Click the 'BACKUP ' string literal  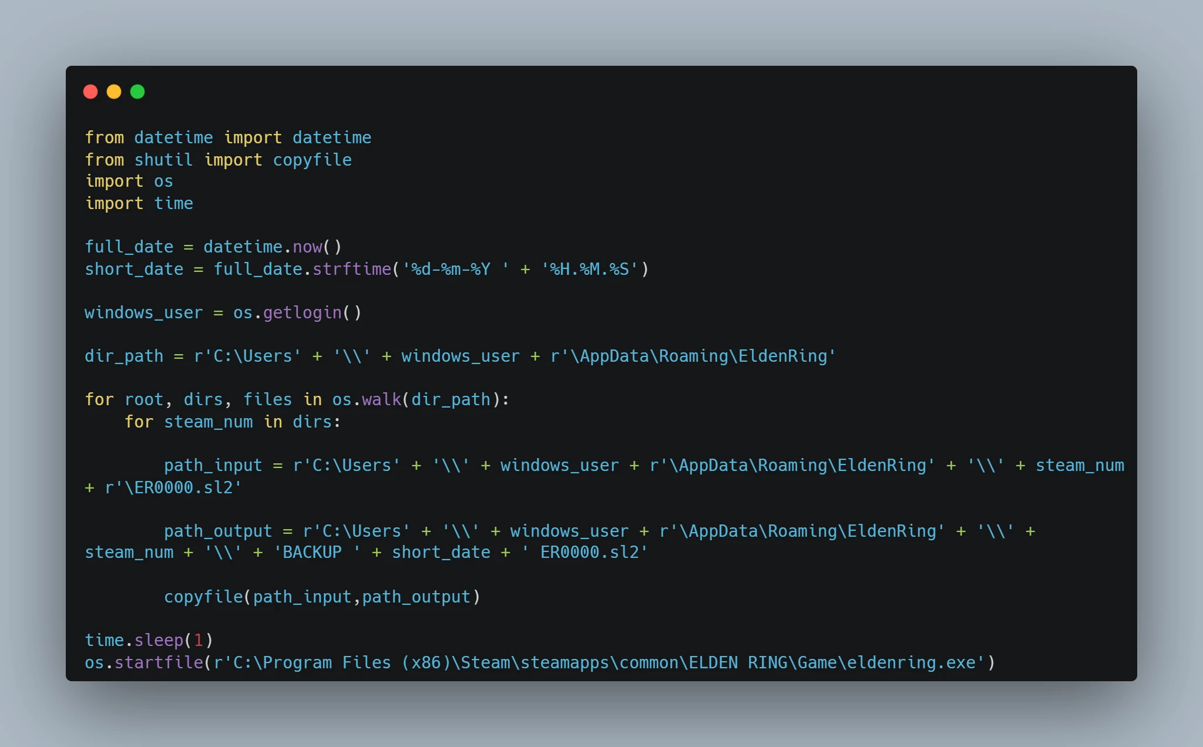(317, 552)
